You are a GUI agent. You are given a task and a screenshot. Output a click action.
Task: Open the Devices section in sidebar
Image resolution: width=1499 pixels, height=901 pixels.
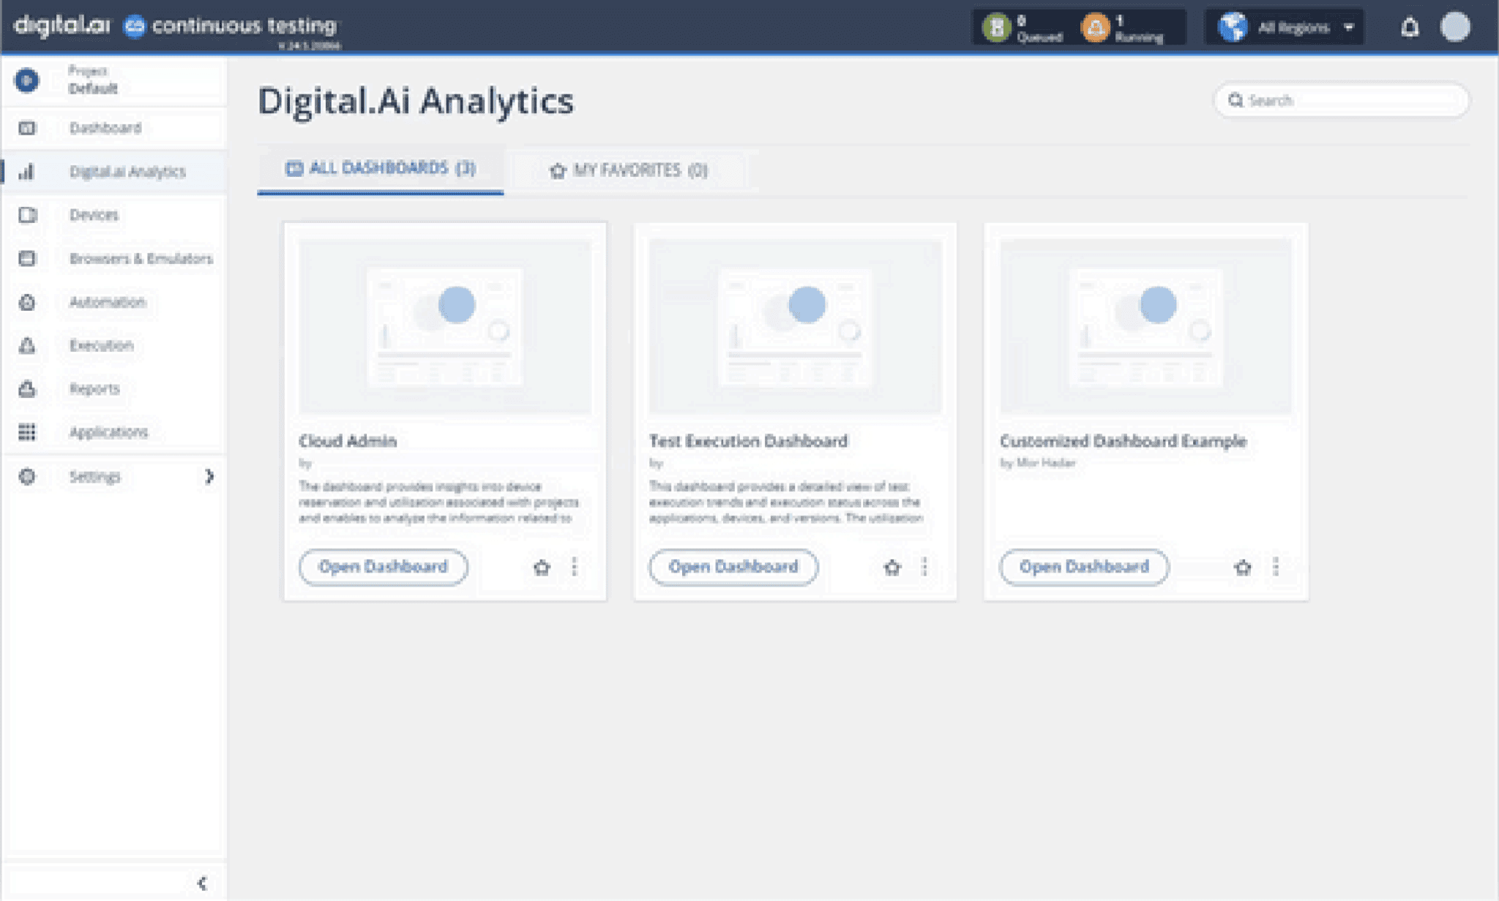point(94,215)
